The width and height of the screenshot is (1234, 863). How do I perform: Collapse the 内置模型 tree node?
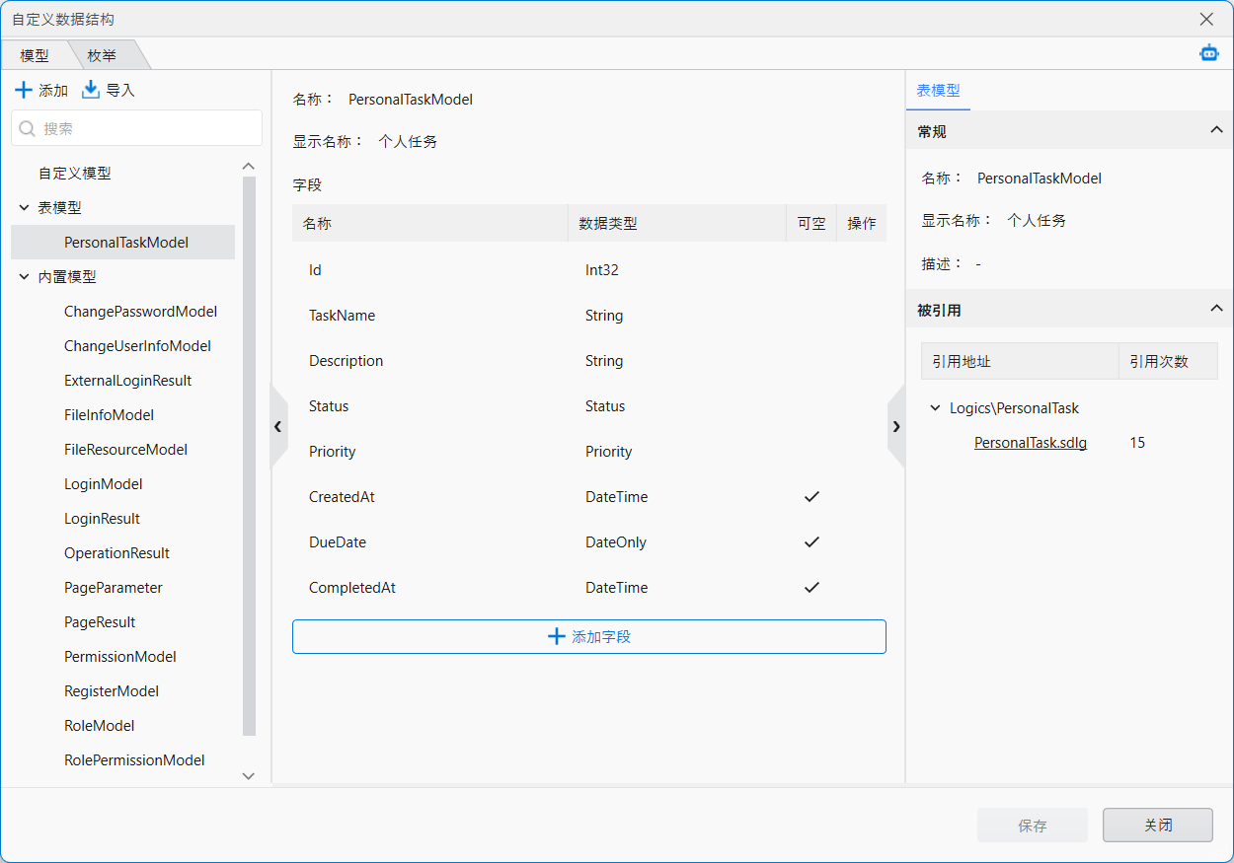click(x=25, y=277)
